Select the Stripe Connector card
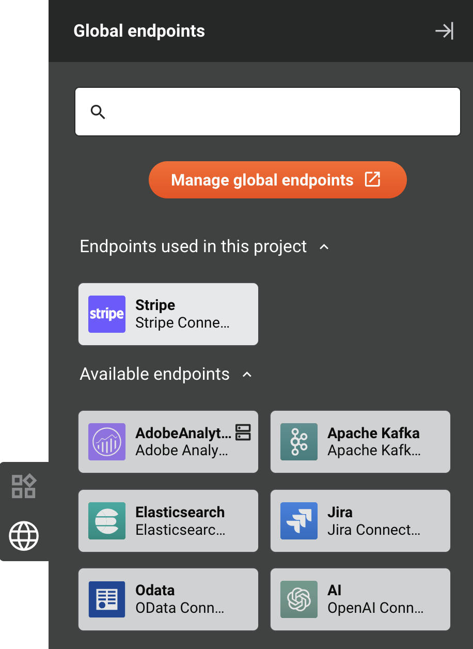Image resolution: width=473 pixels, height=649 pixels. [168, 314]
